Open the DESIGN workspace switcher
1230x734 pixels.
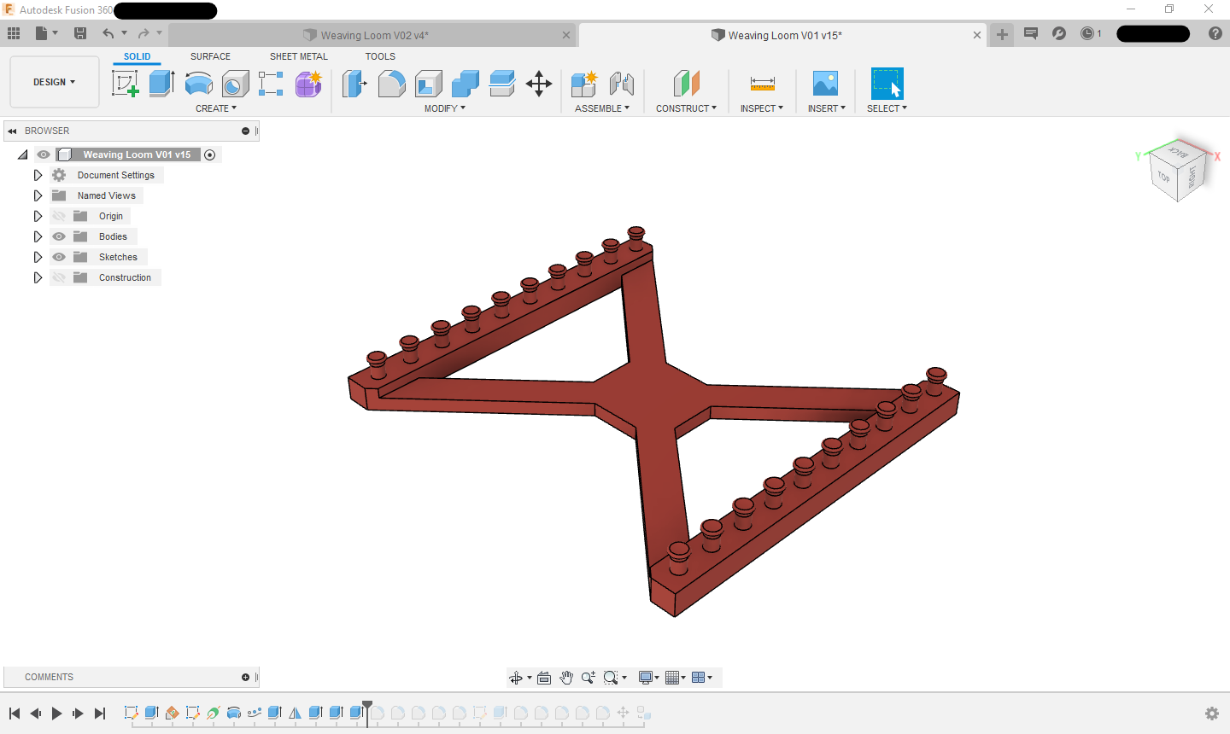pos(54,82)
